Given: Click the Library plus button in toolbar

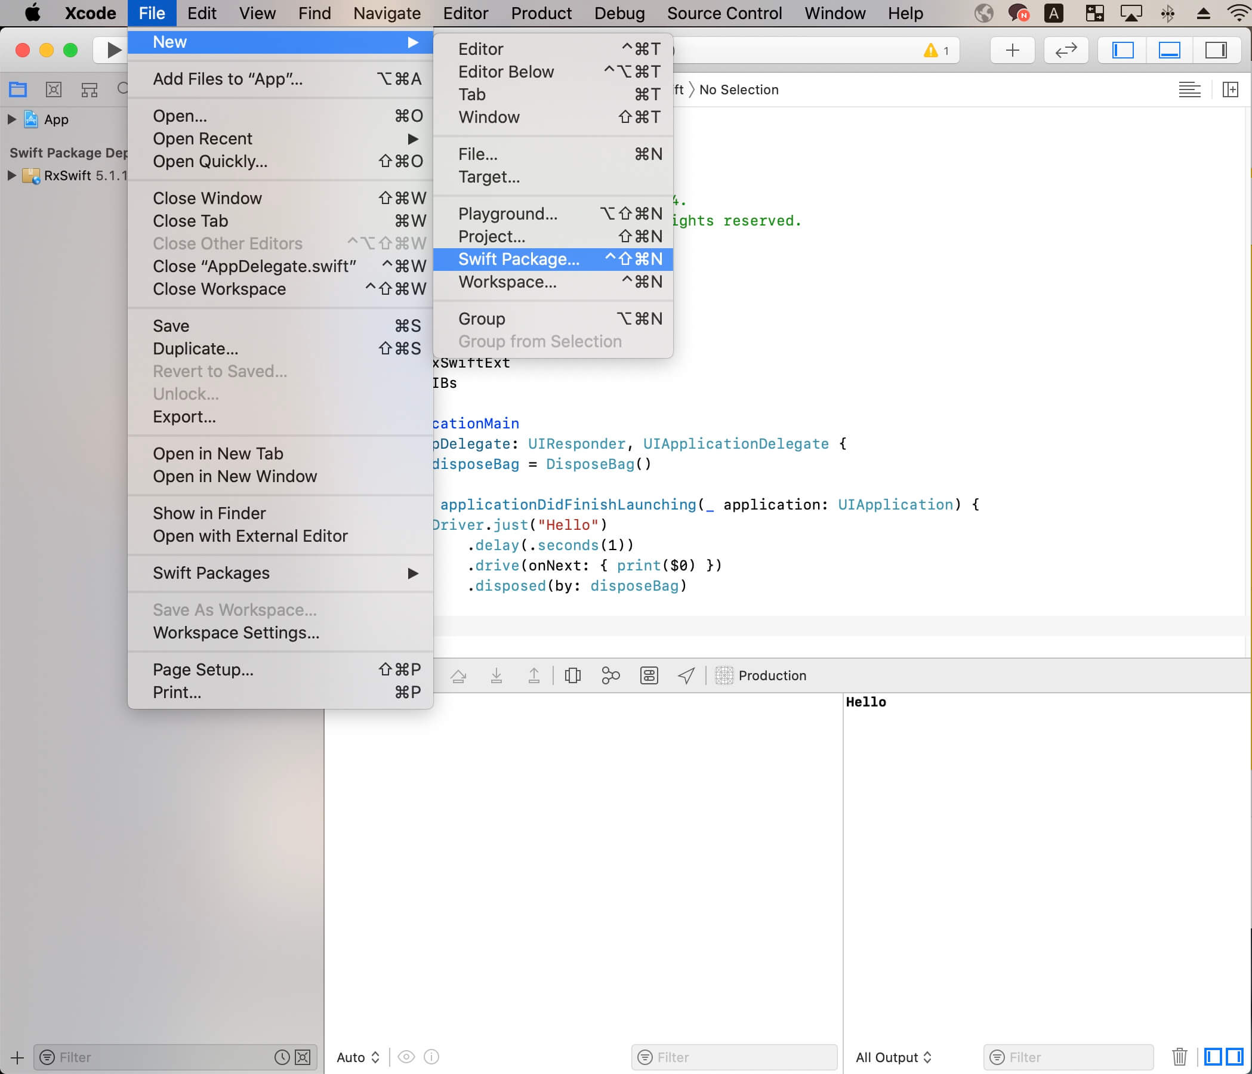Looking at the screenshot, I should point(1012,50).
